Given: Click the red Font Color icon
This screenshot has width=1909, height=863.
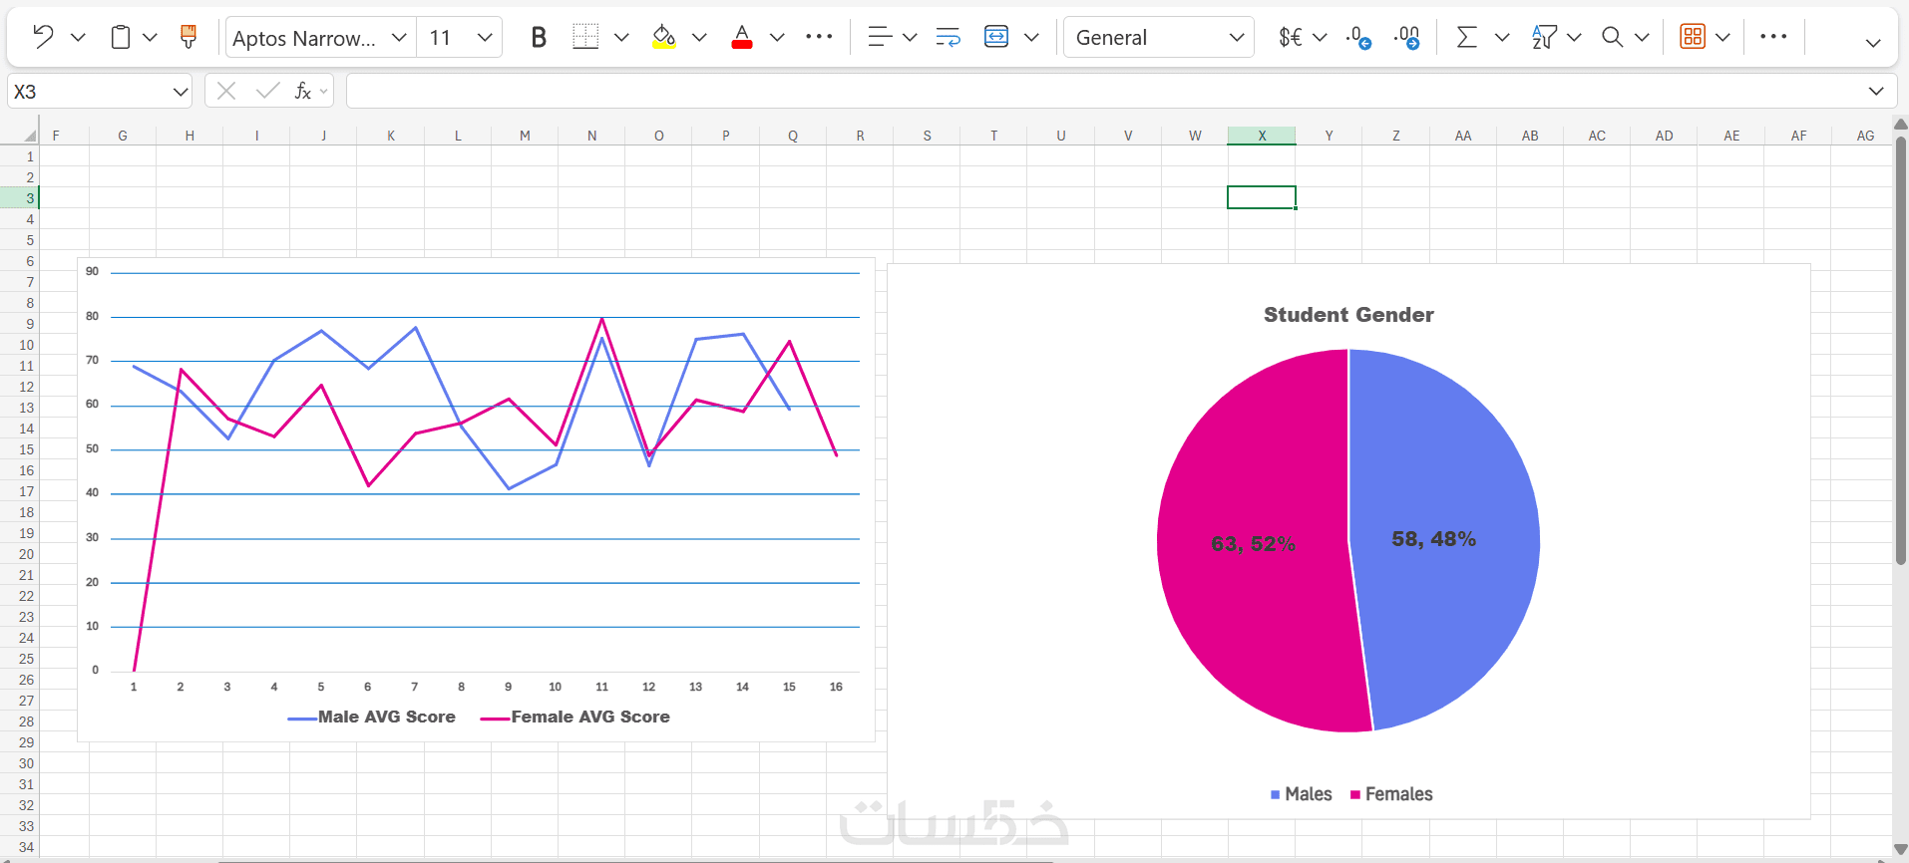Looking at the screenshot, I should coord(742,37).
